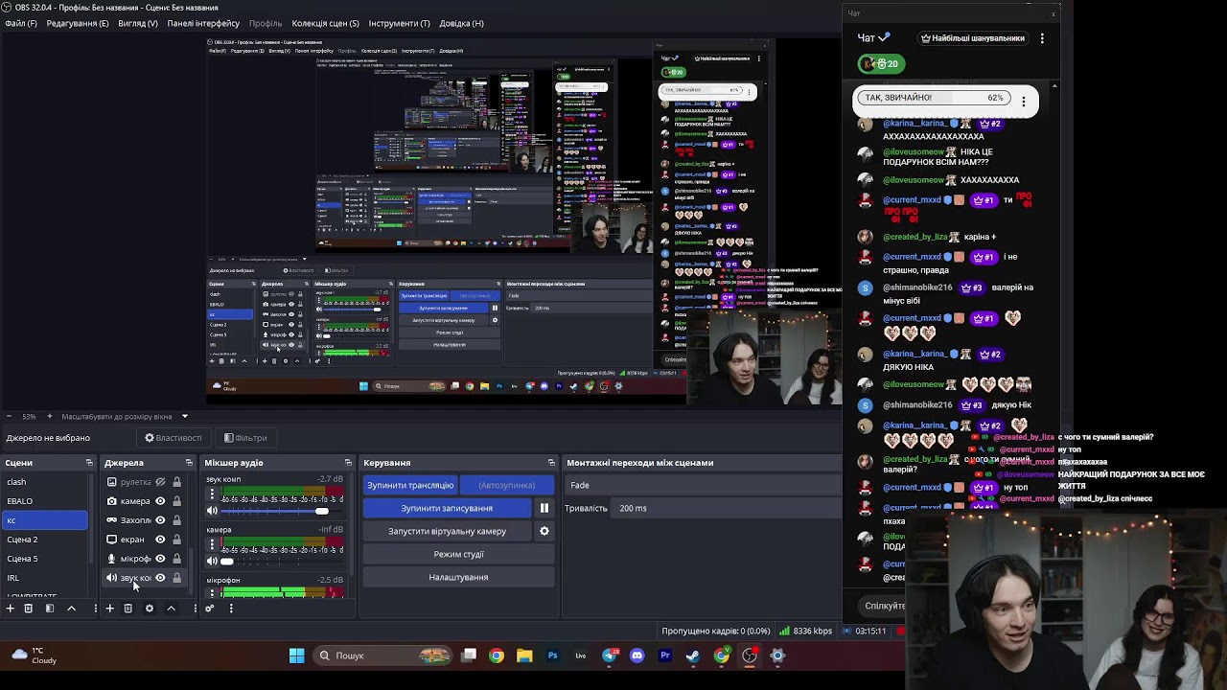
Task: Pause recording with pause icon
Action: tap(544, 508)
